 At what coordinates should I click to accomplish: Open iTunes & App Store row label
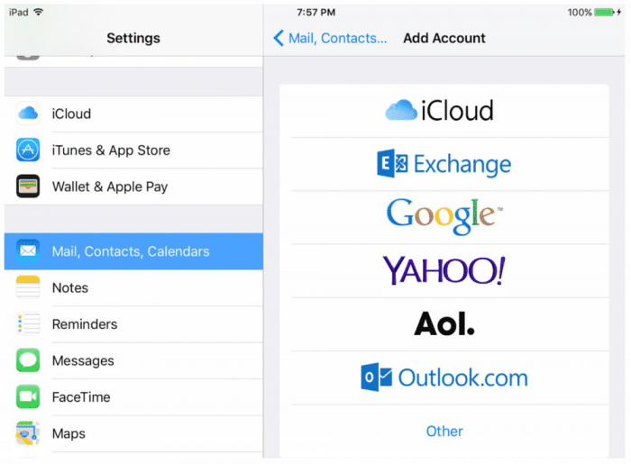pos(111,150)
